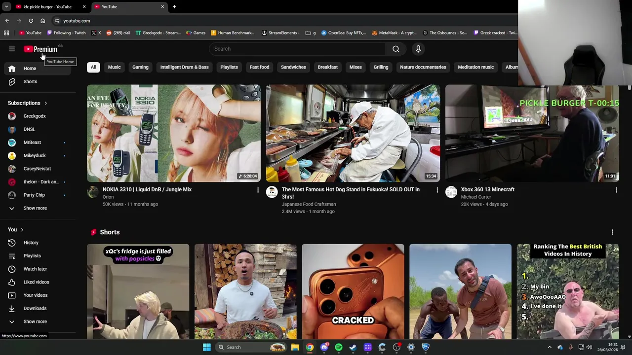Click the search magnifier button
Screen dimensions: 632x355
[396, 49]
